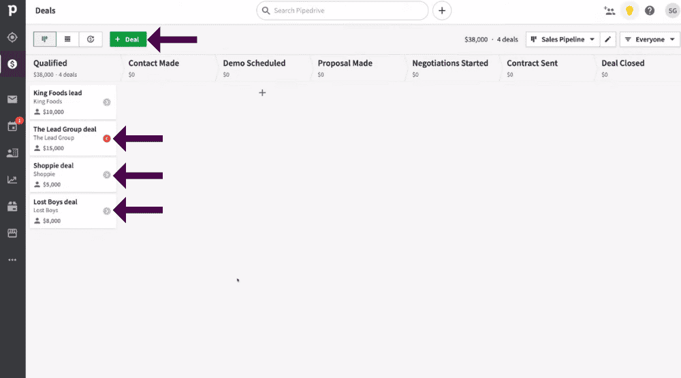
Task: Click King Foods organization link
Action: click(48, 101)
